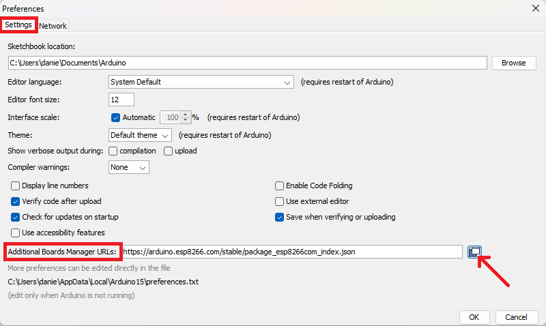
Task: Open the preferences.txt file path link
Action: click(103, 282)
